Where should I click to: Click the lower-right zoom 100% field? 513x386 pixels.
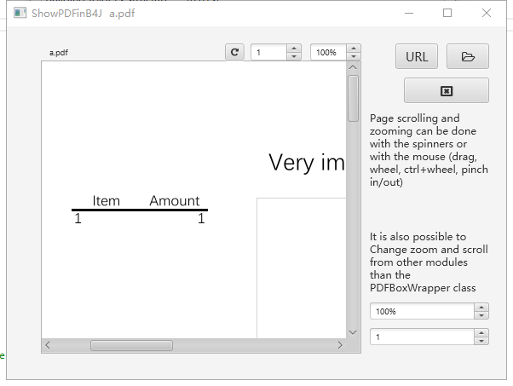click(422, 311)
